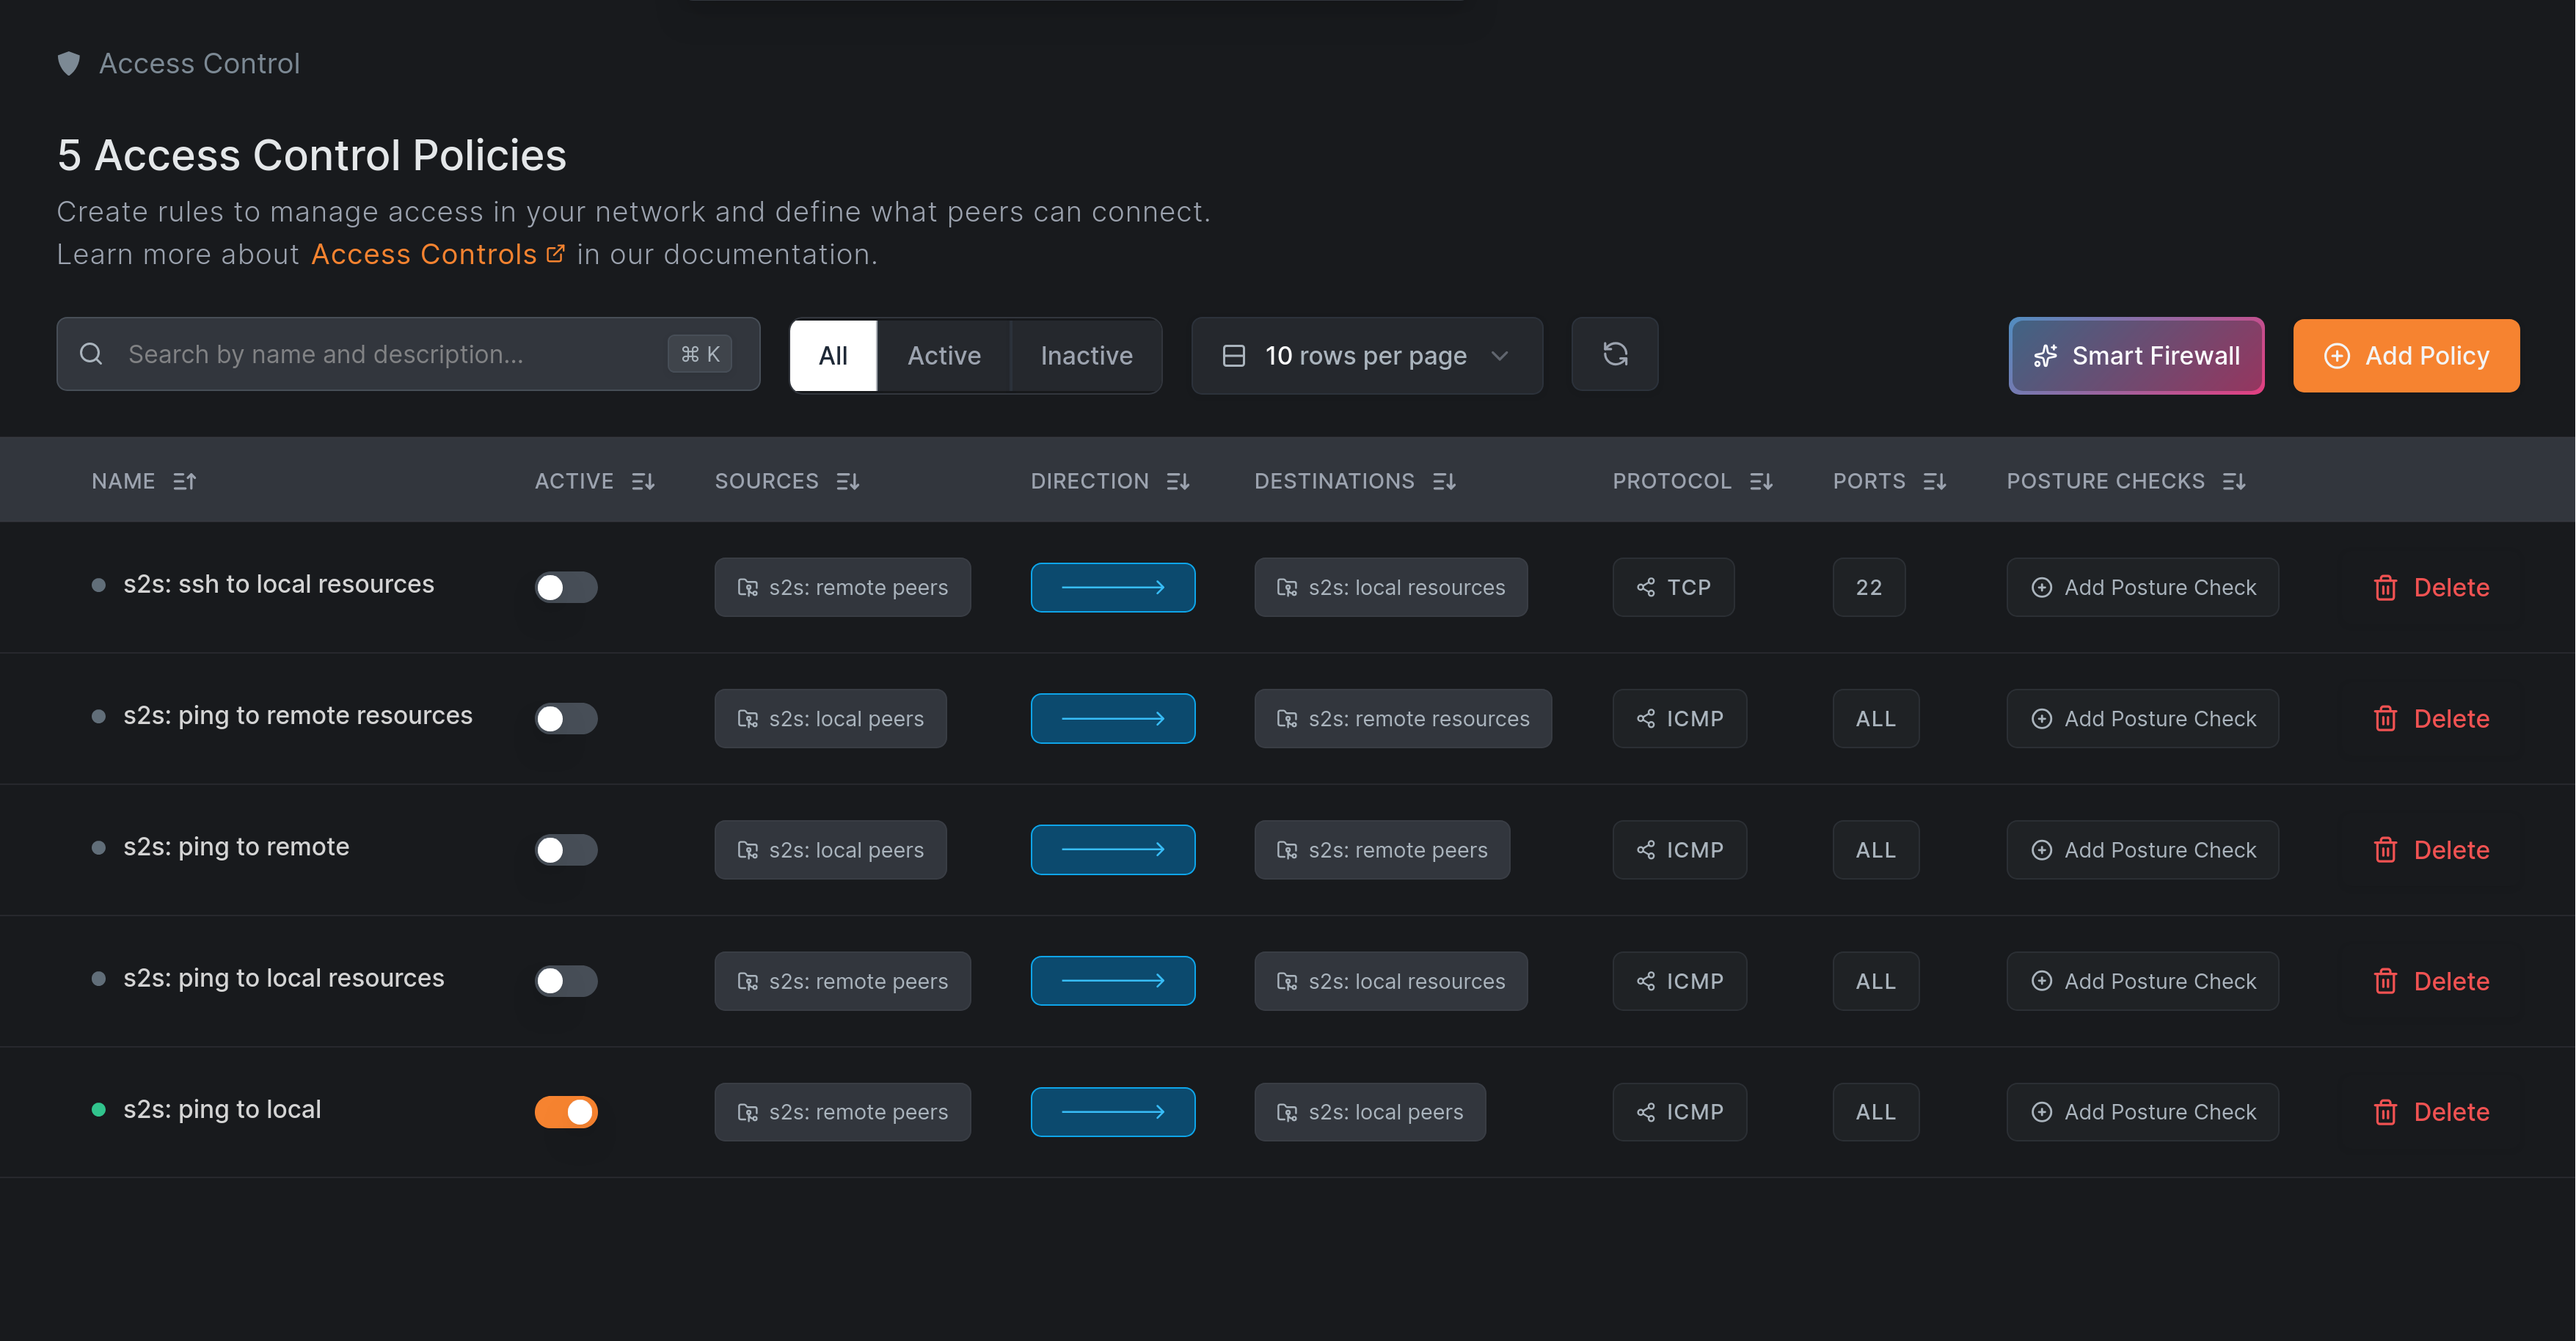2576x1341 pixels.
Task: Click the TCP protocol share icon
Action: [x=1645, y=587]
